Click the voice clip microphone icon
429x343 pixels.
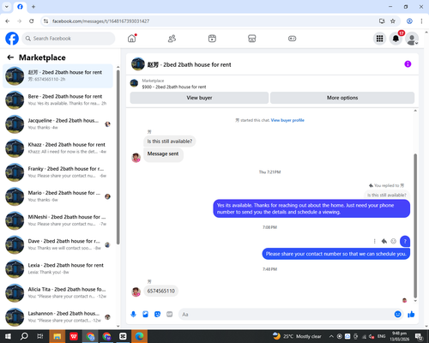[x=133, y=315]
